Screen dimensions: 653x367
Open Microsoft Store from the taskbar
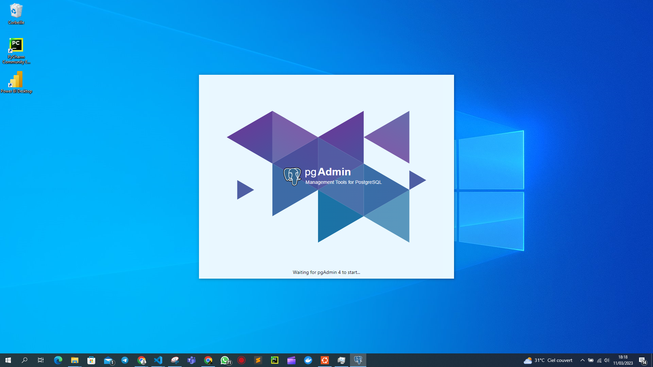(91, 360)
